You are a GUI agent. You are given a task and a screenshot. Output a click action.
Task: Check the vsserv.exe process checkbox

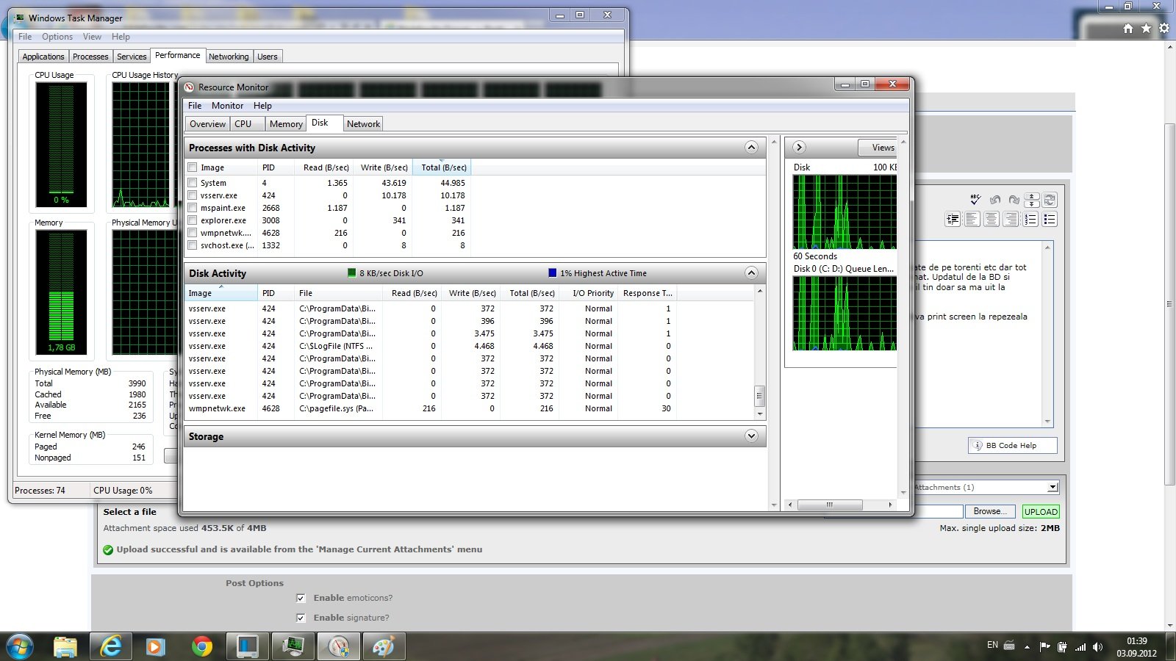click(x=193, y=195)
